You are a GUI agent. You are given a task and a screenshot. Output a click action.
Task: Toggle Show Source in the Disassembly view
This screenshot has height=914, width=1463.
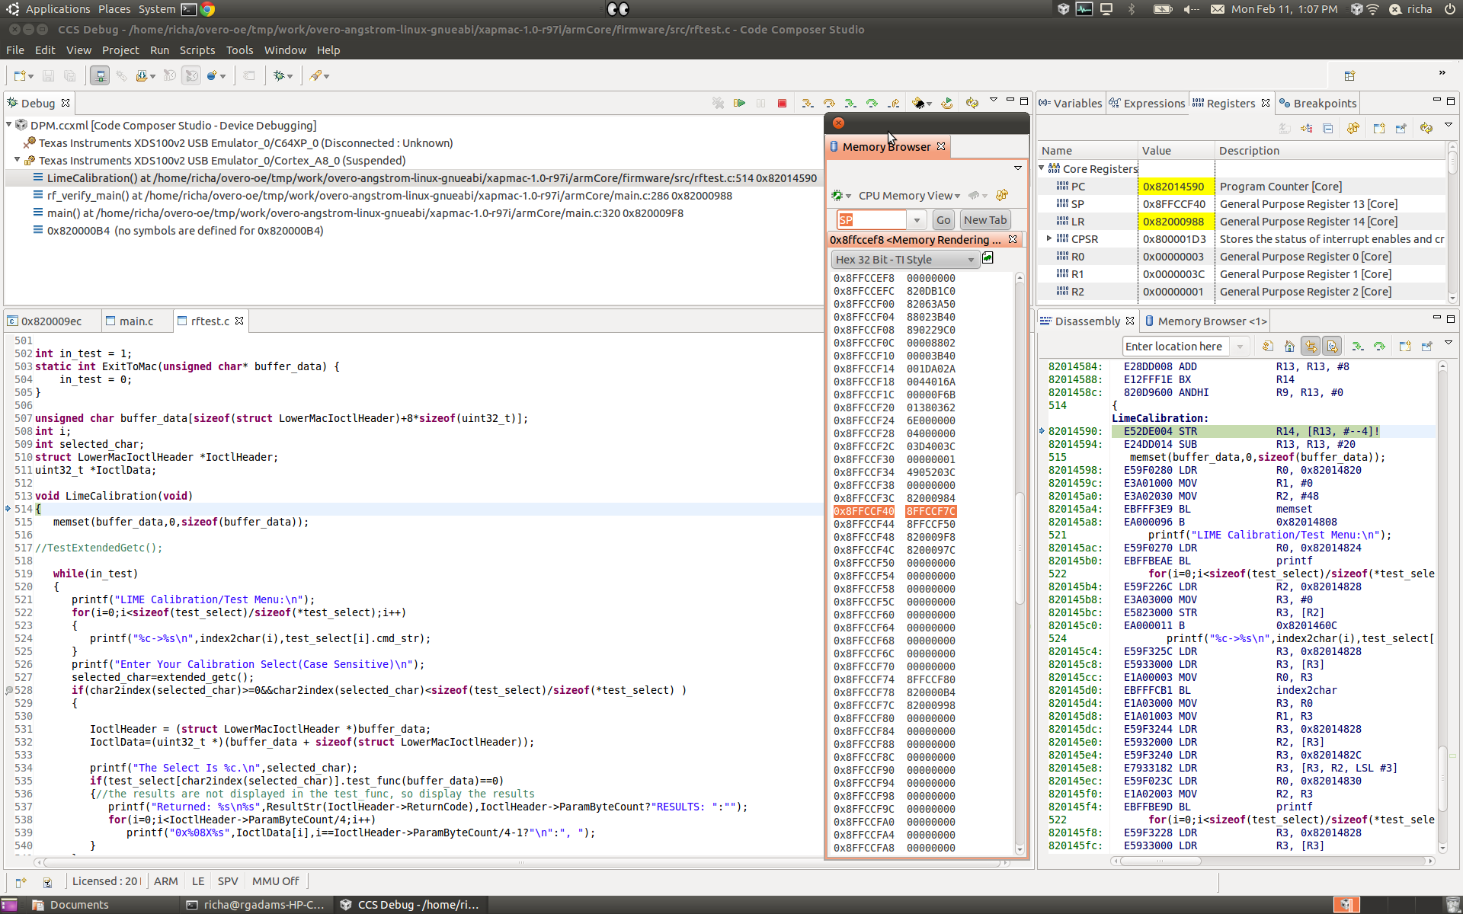tap(1332, 347)
